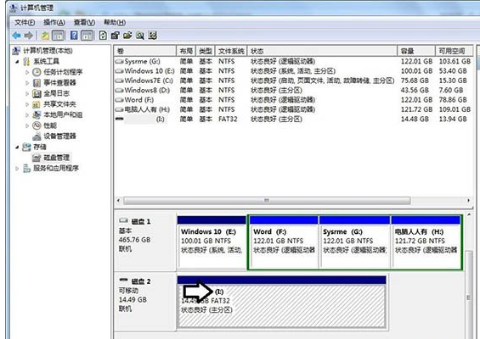
Task: Click the horizontal scrollbar left arrow
Action: click(119, 201)
